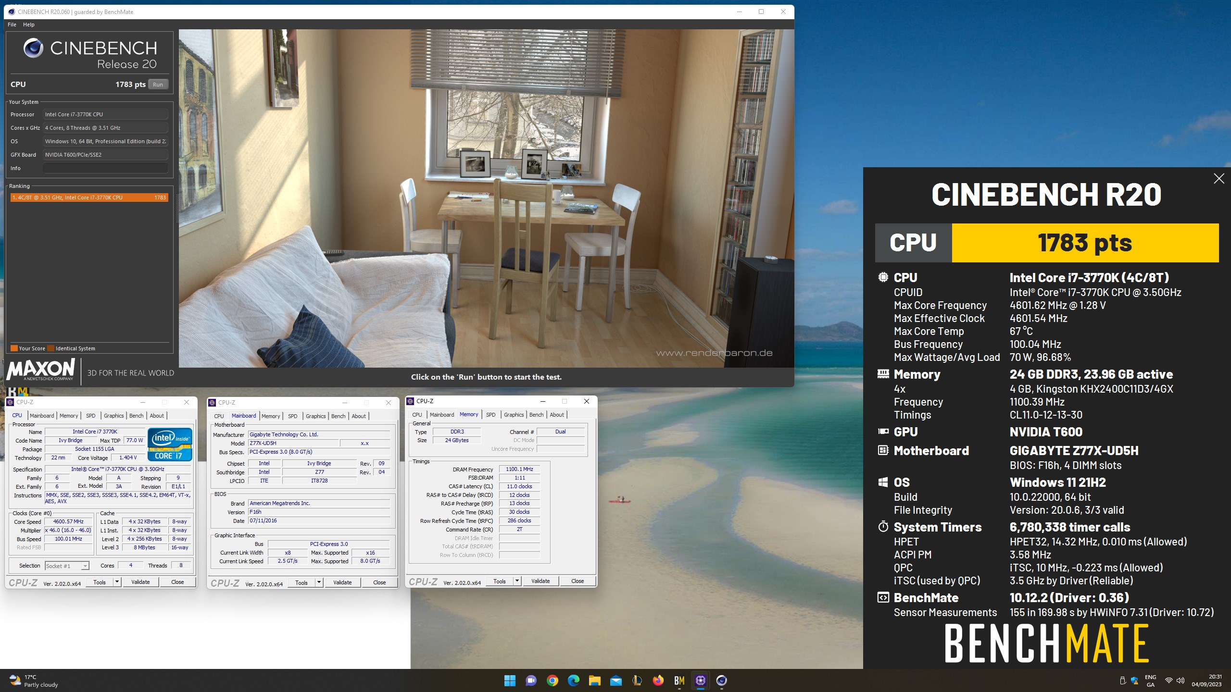Click Validate in the Mainboard CPU-Z window

point(342,582)
